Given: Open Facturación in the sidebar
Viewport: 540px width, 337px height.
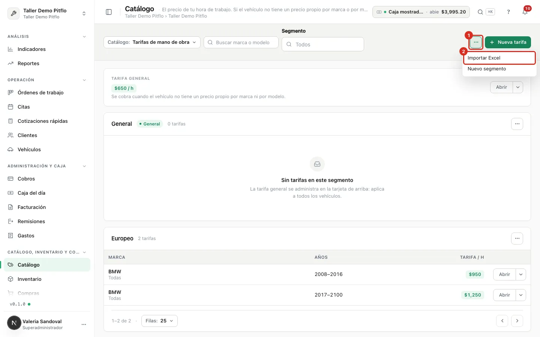Looking at the screenshot, I should (x=47, y=207).
